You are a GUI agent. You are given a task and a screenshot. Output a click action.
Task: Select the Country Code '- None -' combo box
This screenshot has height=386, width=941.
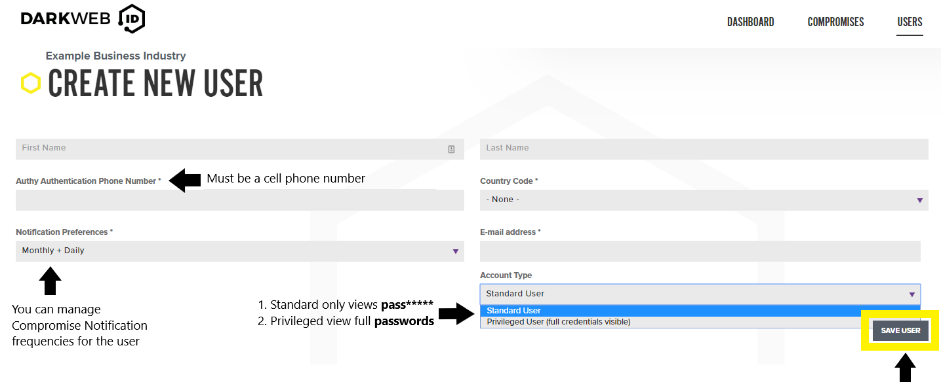pyautogui.click(x=704, y=200)
